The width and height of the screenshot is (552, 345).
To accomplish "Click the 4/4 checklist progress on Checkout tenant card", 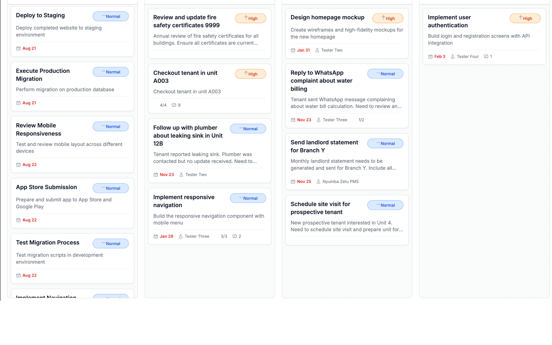I will click(163, 105).
